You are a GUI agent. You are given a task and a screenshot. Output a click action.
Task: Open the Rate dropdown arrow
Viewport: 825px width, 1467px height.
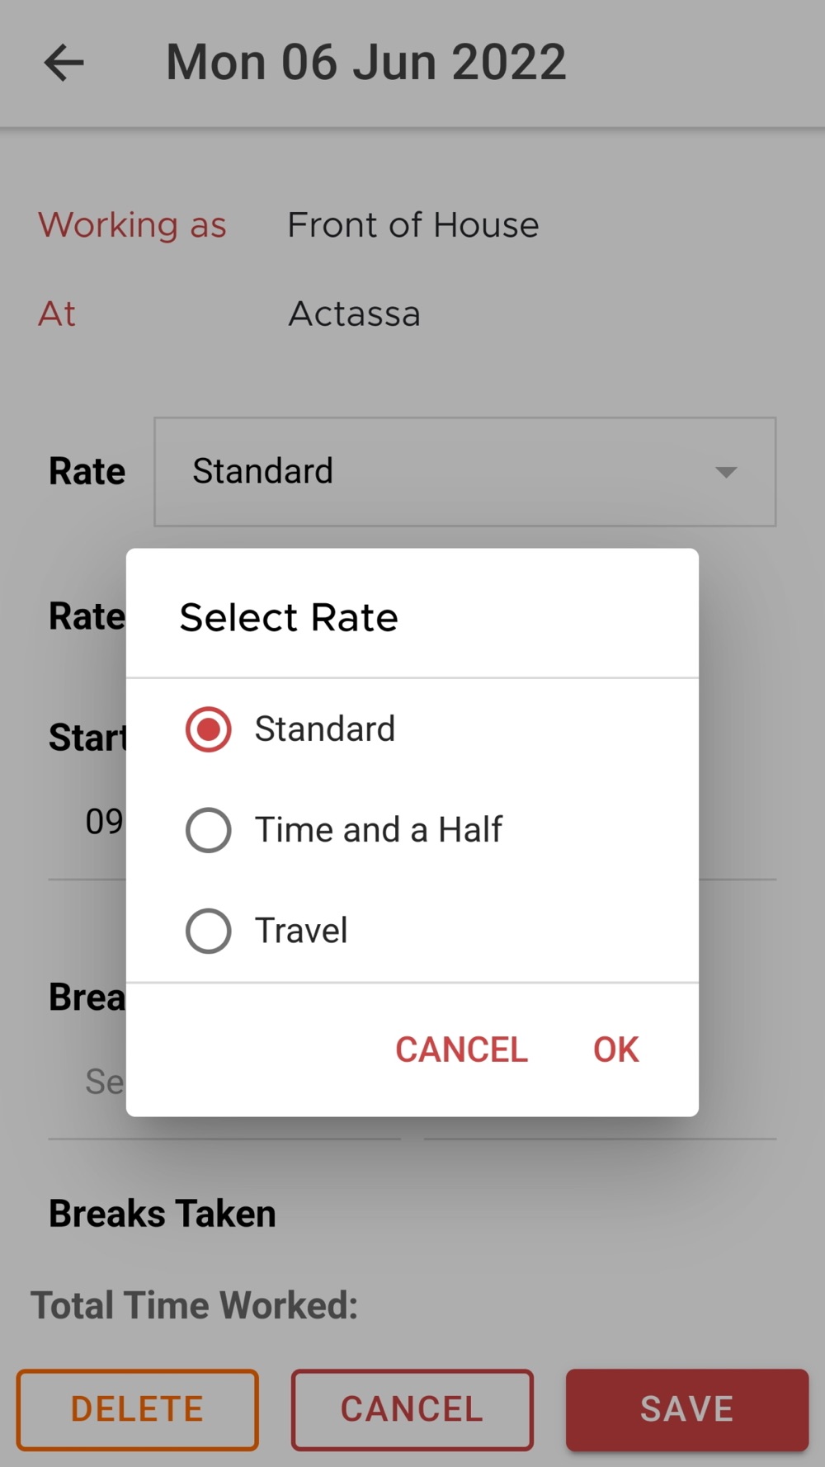click(x=726, y=472)
